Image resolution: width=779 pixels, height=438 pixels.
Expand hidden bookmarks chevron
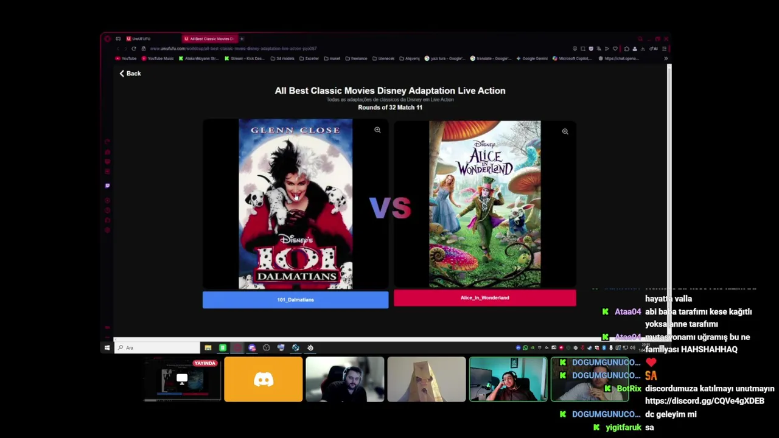665,58
